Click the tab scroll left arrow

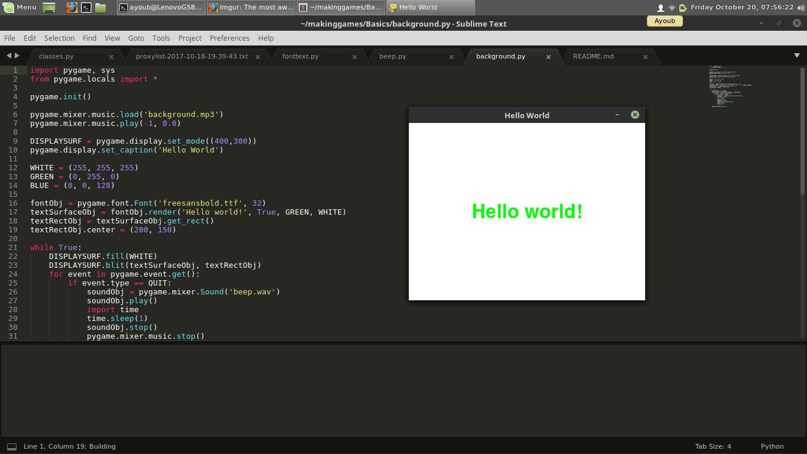point(9,56)
